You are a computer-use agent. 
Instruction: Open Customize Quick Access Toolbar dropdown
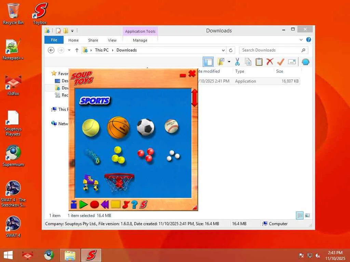[x=72, y=31]
